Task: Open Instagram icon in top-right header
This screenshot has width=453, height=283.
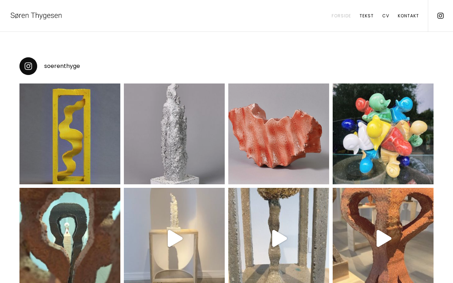Action: (x=440, y=16)
